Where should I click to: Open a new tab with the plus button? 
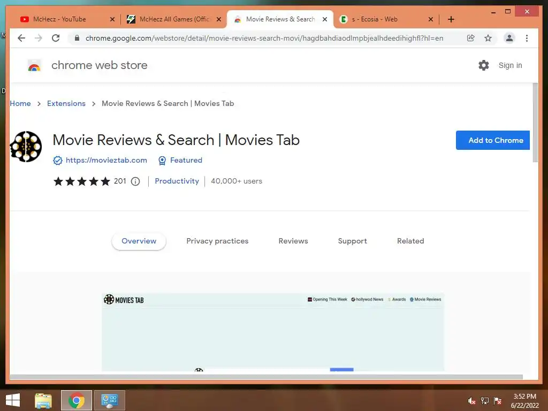tap(451, 19)
